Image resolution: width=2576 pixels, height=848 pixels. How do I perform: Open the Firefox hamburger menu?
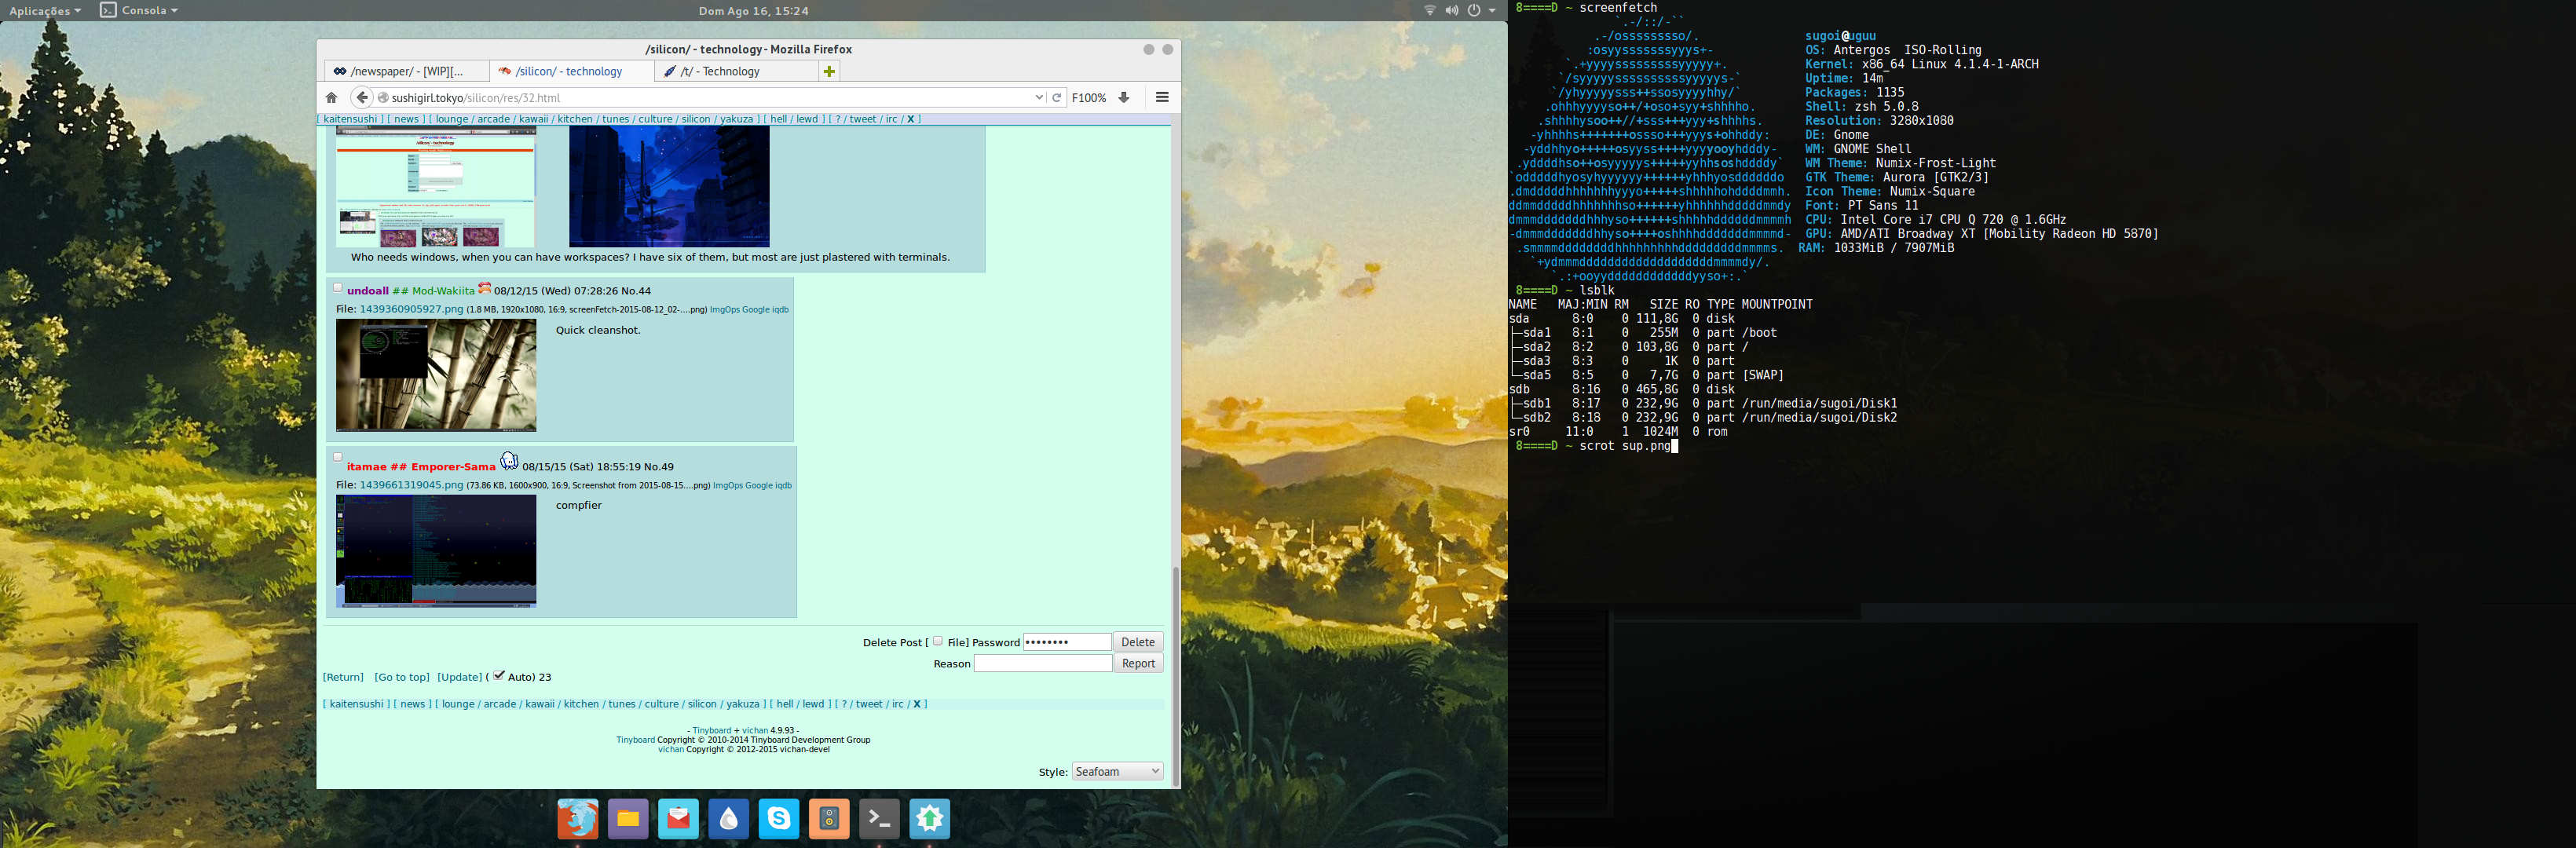click(x=1162, y=98)
